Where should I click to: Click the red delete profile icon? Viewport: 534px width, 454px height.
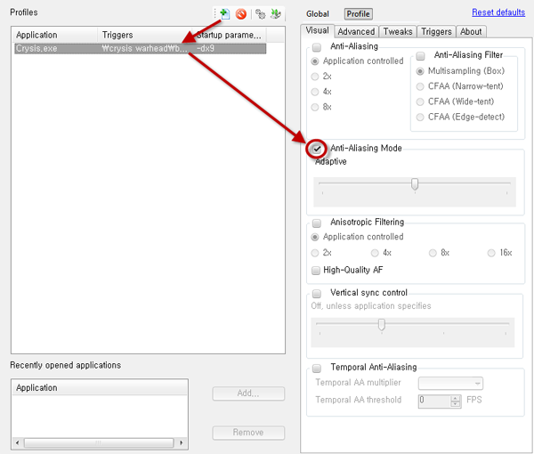pyautogui.click(x=241, y=14)
